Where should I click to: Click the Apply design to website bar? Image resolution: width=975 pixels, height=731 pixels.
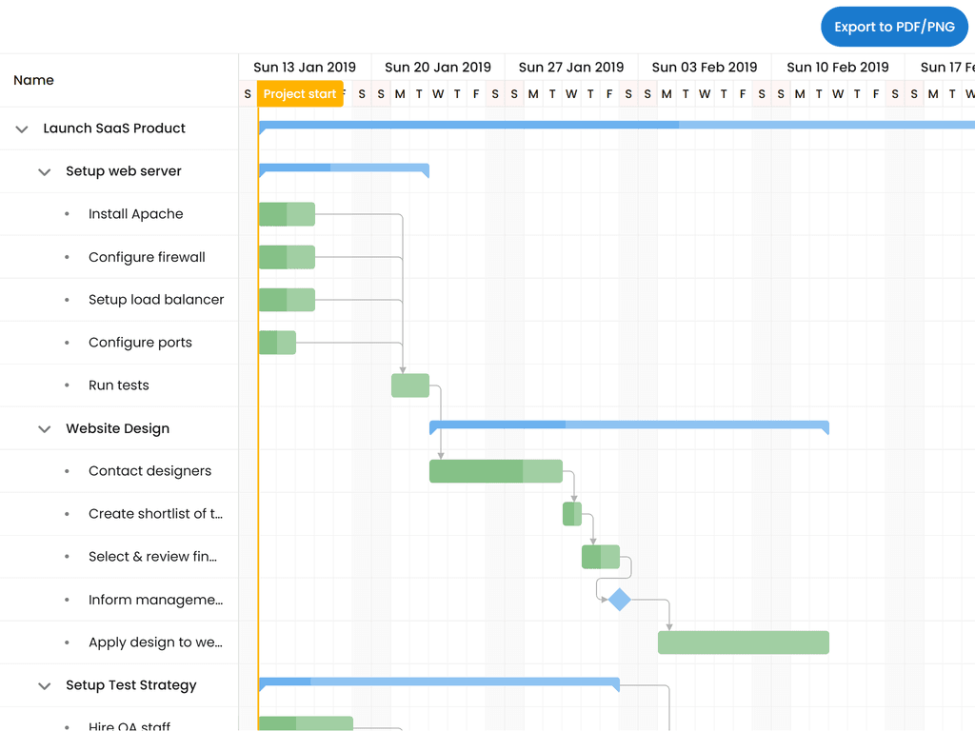pyautogui.click(x=743, y=642)
